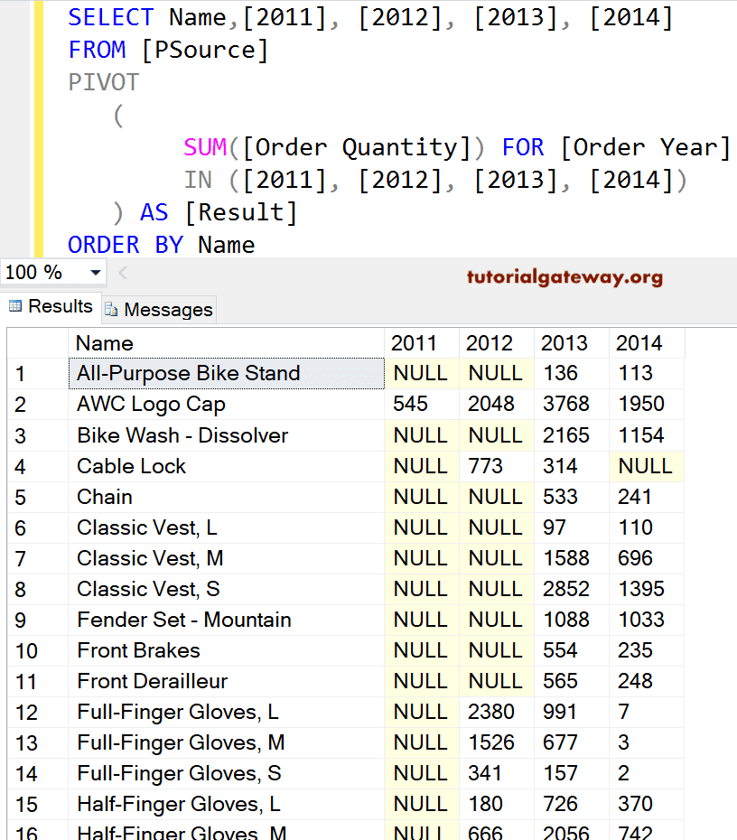The height and width of the screenshot is (840, 737).
Task: Click the select-all corner of the results grid
Action: pos(36,343)
